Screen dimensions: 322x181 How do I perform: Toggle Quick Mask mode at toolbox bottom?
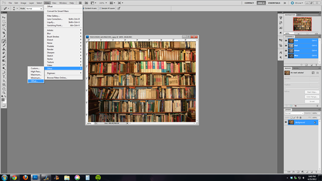pos(4,105)
